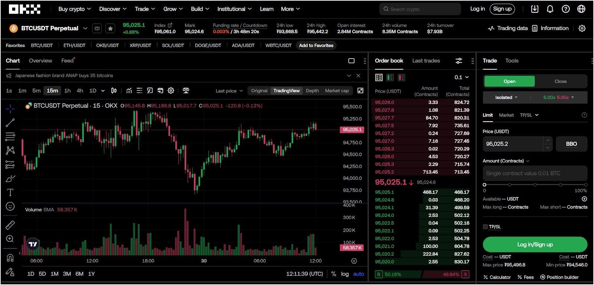Switch to Close position mode
This screenshot has height=285, width=594.
tap(561, 81)
